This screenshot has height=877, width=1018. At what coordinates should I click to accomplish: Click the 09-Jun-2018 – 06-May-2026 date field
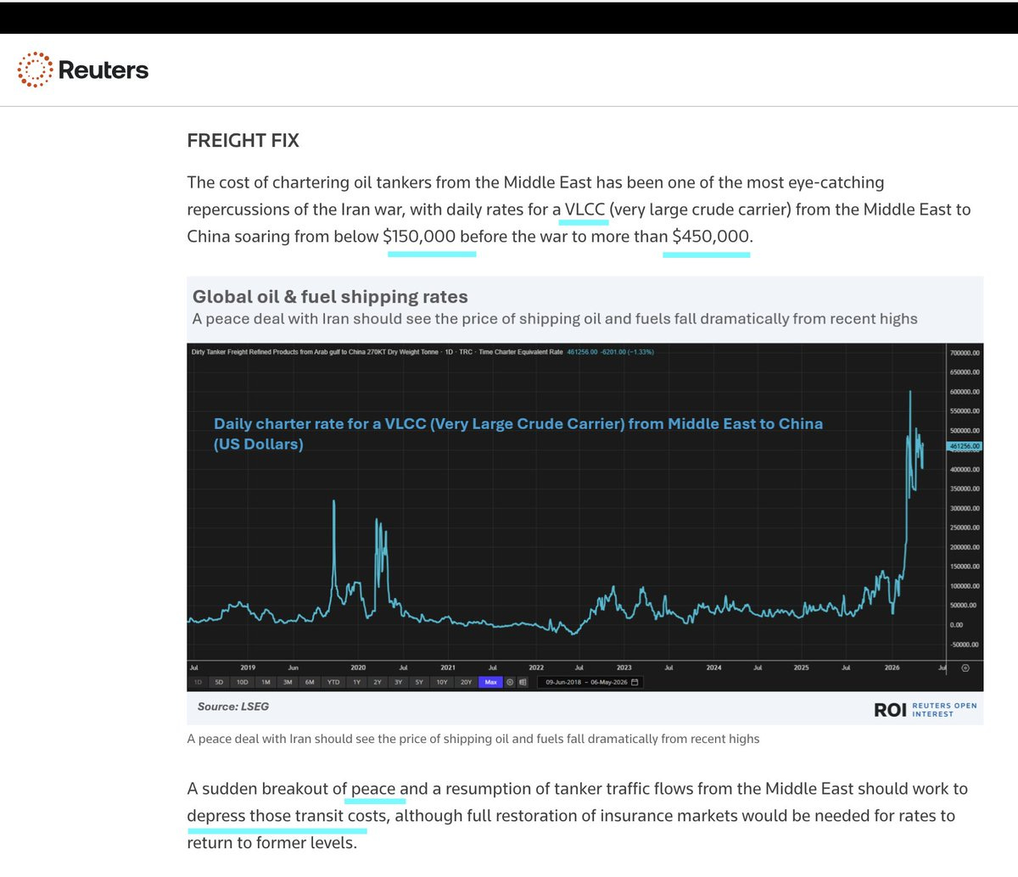click(x=591, y=682)
